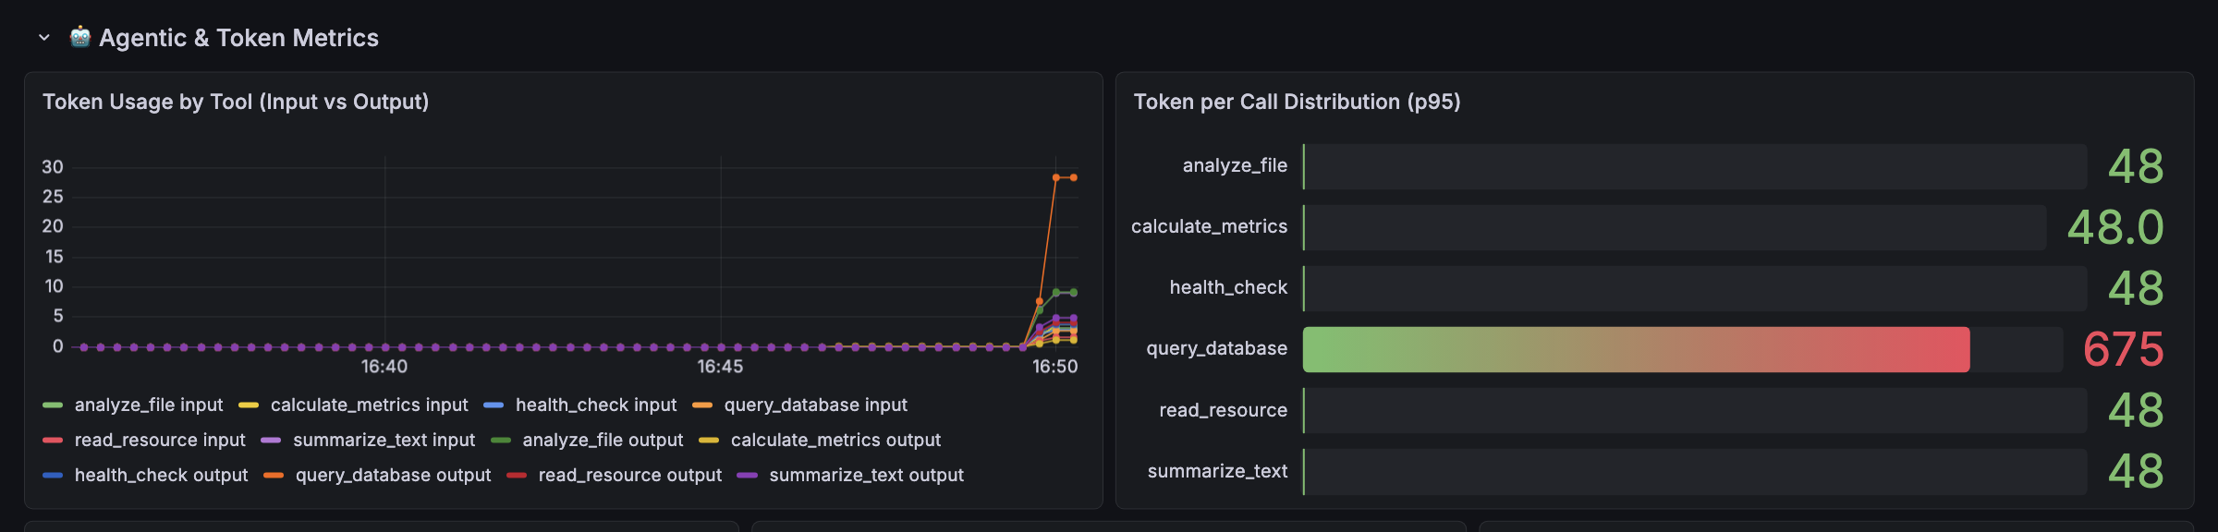Toggle calculate_metrics input legend entry
The height and width of the screenshot is (532, 2218).
click(369, 405)
